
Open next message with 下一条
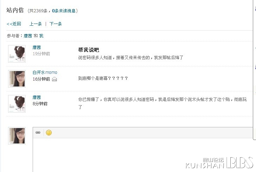pyautogui.click(x=56, y=24)
